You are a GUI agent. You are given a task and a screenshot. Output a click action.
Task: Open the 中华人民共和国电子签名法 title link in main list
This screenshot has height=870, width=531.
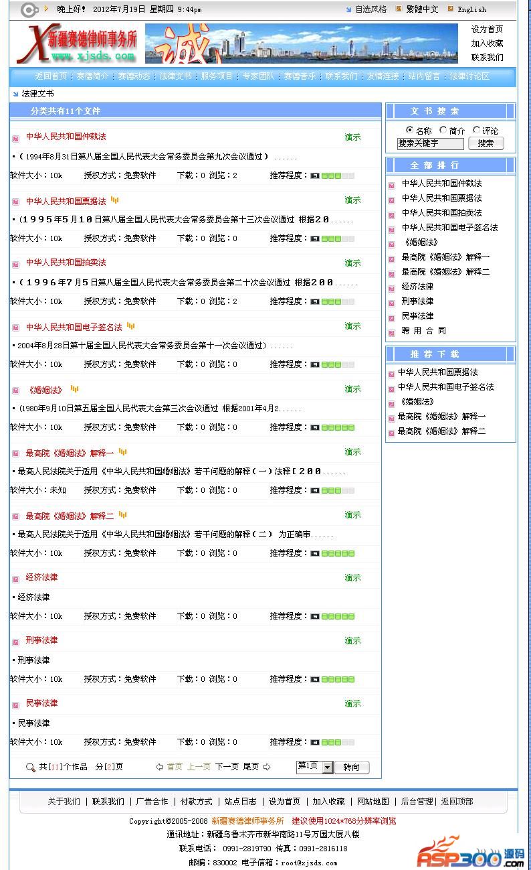pyautogui.click(x=74, y=328)
